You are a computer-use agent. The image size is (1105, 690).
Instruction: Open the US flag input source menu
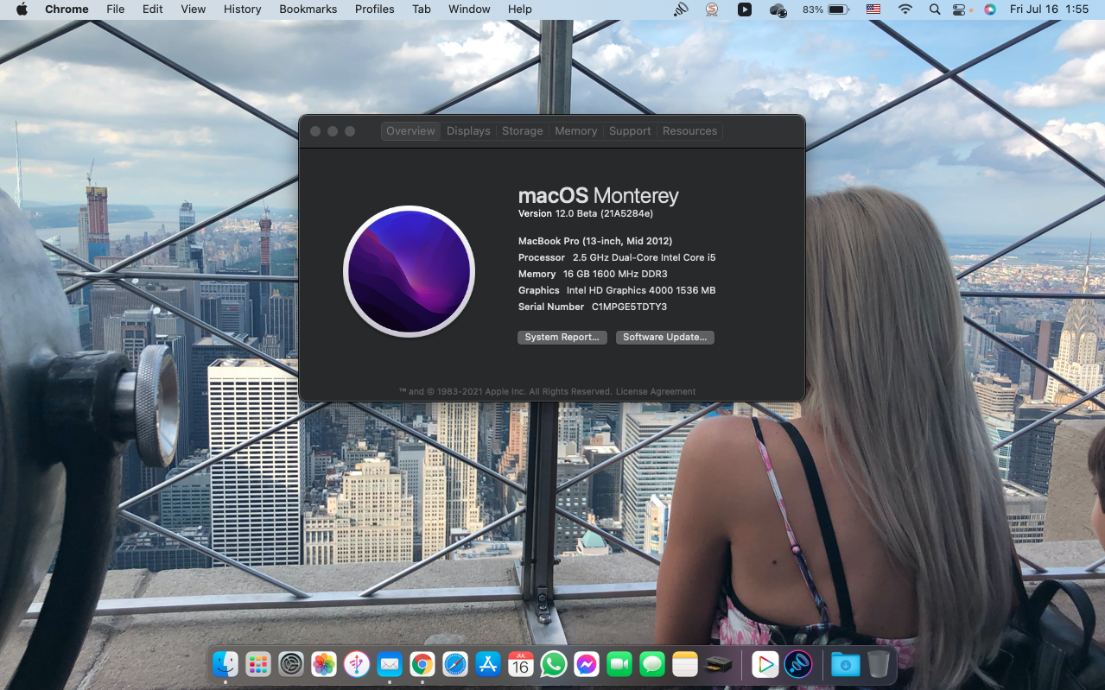pos(873,9)
